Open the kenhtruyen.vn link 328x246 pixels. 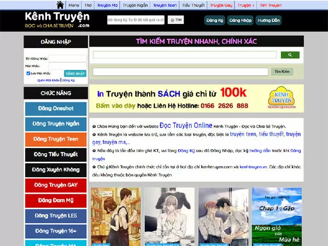tap(253, 167)
